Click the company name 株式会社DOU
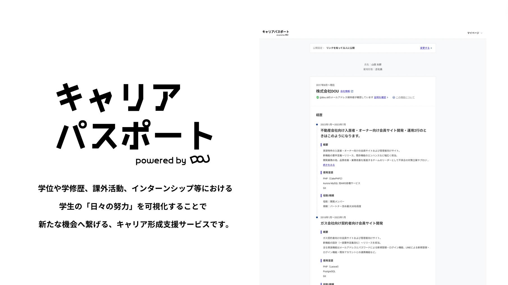 [327, 91]
